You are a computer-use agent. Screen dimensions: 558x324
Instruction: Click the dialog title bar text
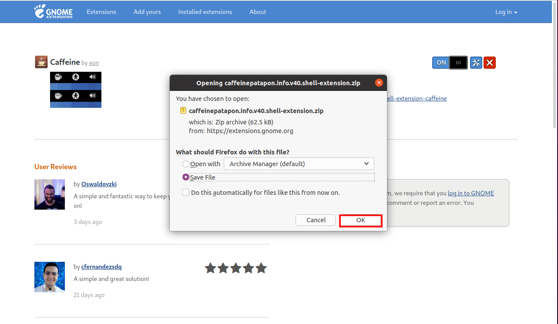coord(278,83)
